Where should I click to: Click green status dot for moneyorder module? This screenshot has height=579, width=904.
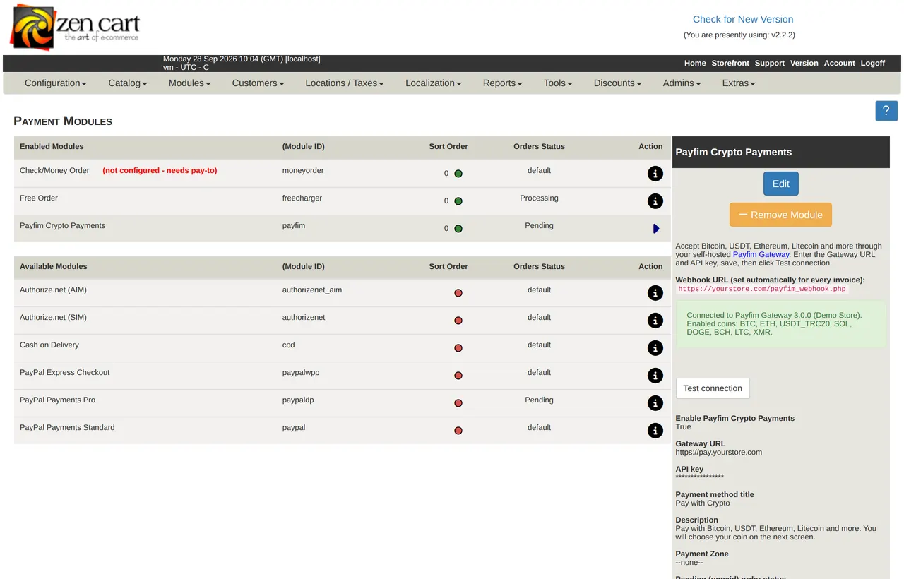pos(458,174)
